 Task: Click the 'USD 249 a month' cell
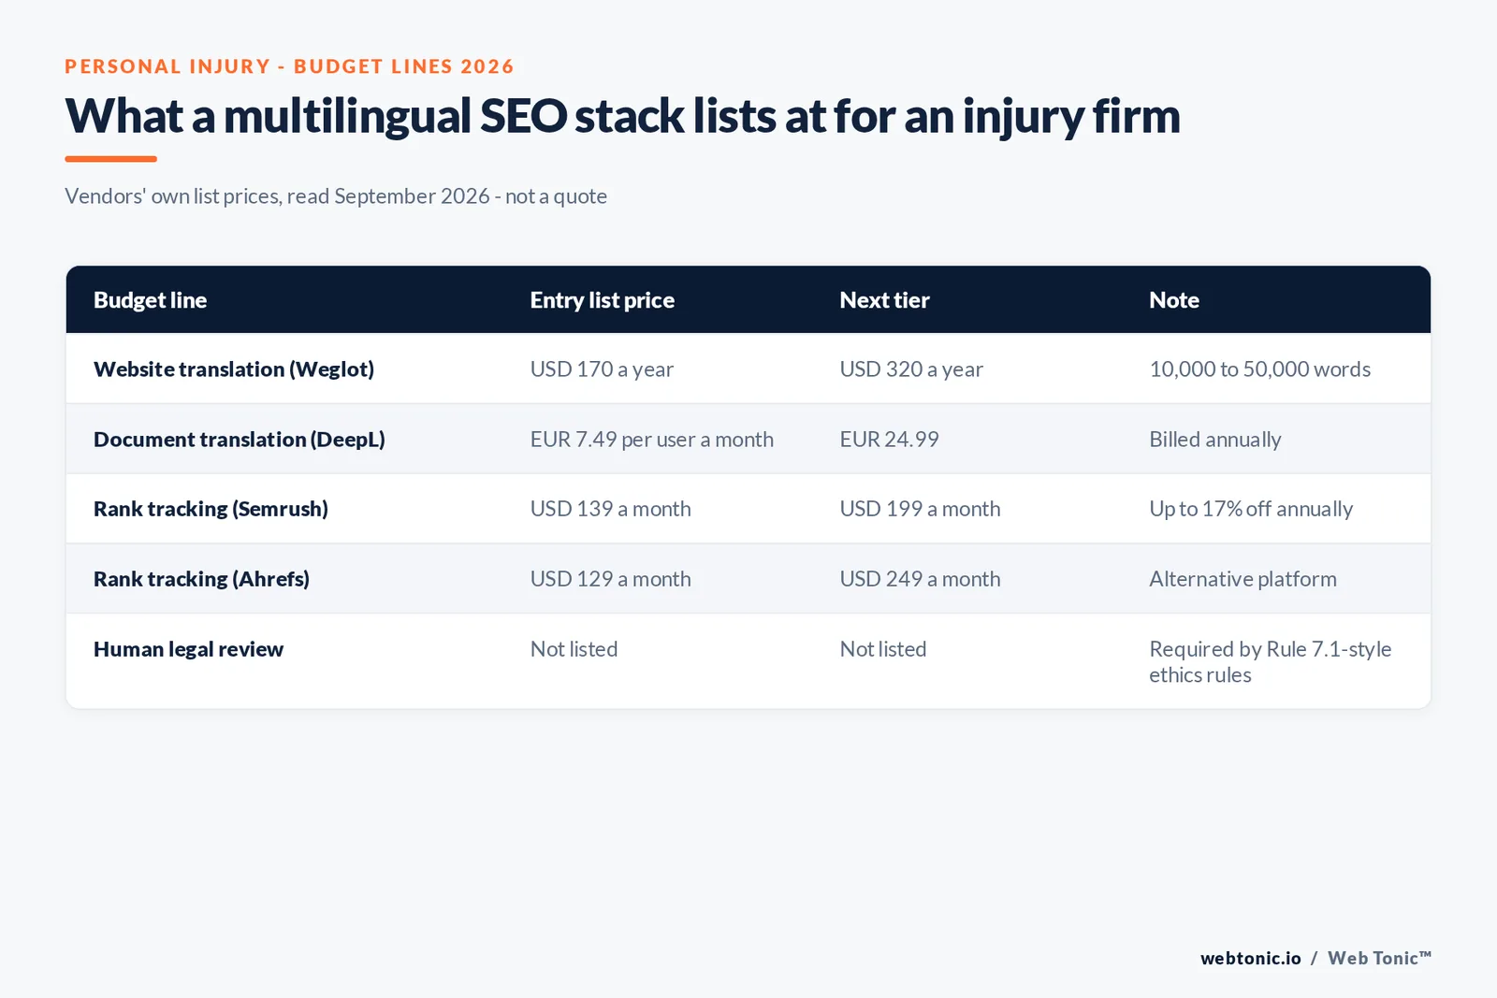coord(920,579)
